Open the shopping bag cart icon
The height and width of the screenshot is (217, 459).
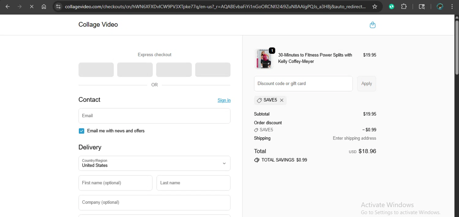pyautogui.click(x=372, y=25)
